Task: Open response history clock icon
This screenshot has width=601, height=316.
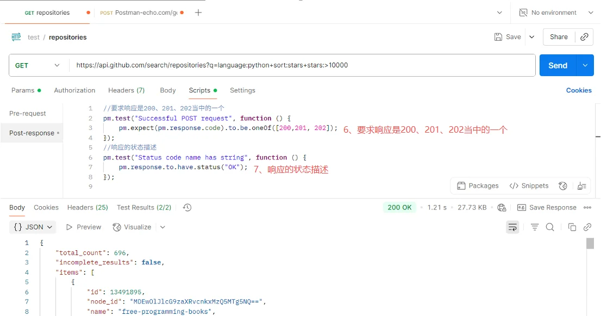Action: (x=187, y=207)
